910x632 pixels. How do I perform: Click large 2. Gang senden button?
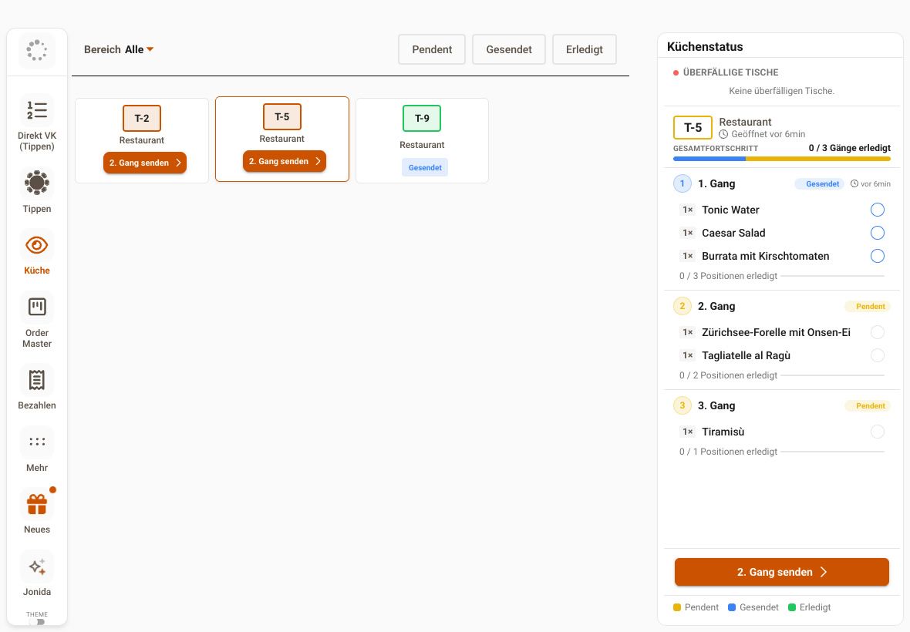click(782, 573)
